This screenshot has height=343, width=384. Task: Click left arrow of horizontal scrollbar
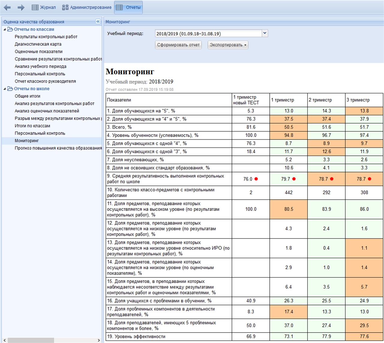pyautogui.click(x=4, y=340)
